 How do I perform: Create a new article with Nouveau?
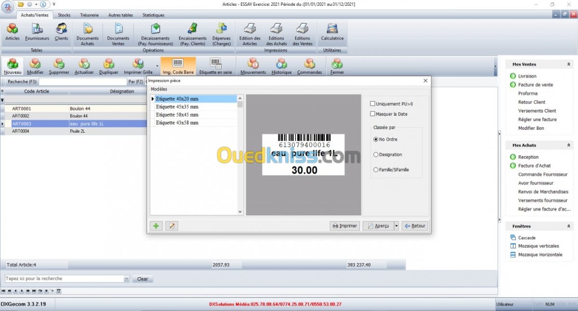[x=13, y=66]
